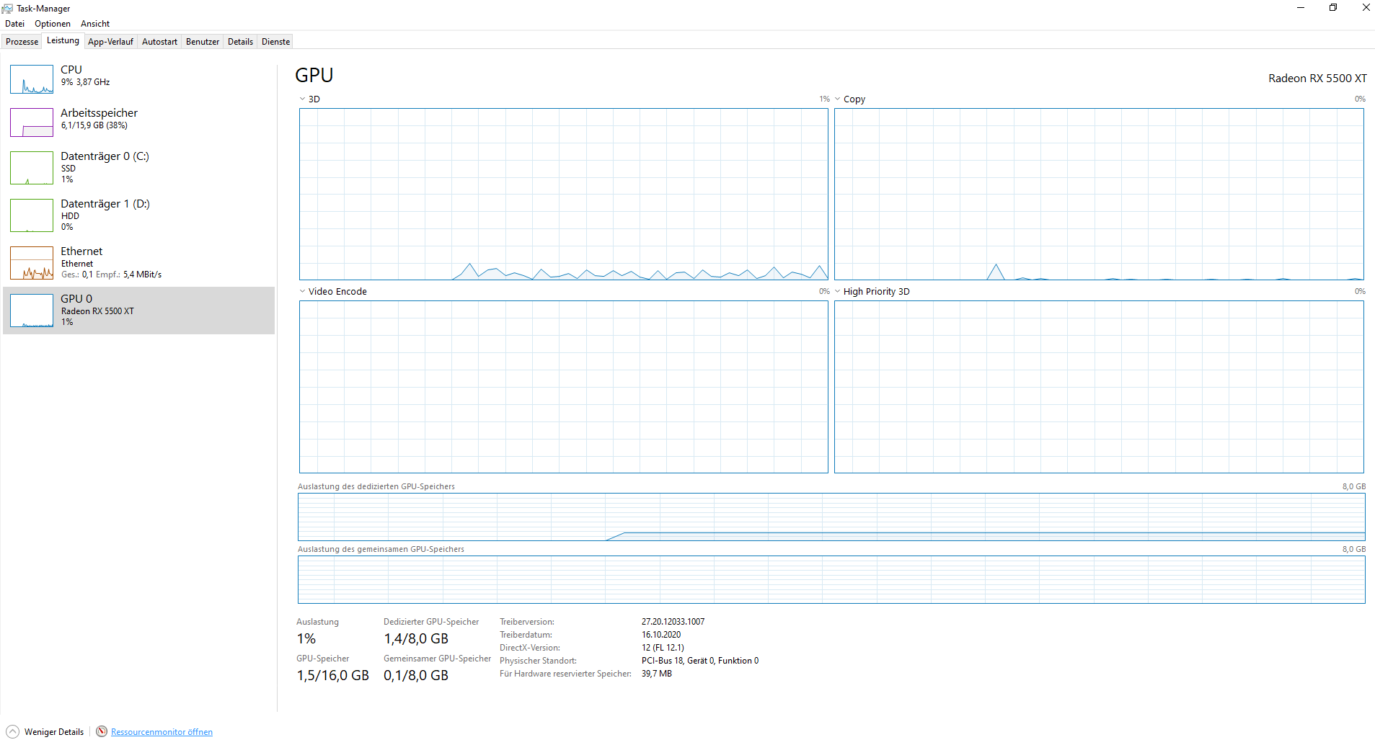The image size is (1375, 745).
Task: Switch to the Details tab
Action: coord(240,41)
